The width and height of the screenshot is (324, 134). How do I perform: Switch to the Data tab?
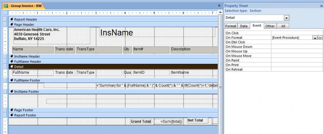[x=244, y=26]
